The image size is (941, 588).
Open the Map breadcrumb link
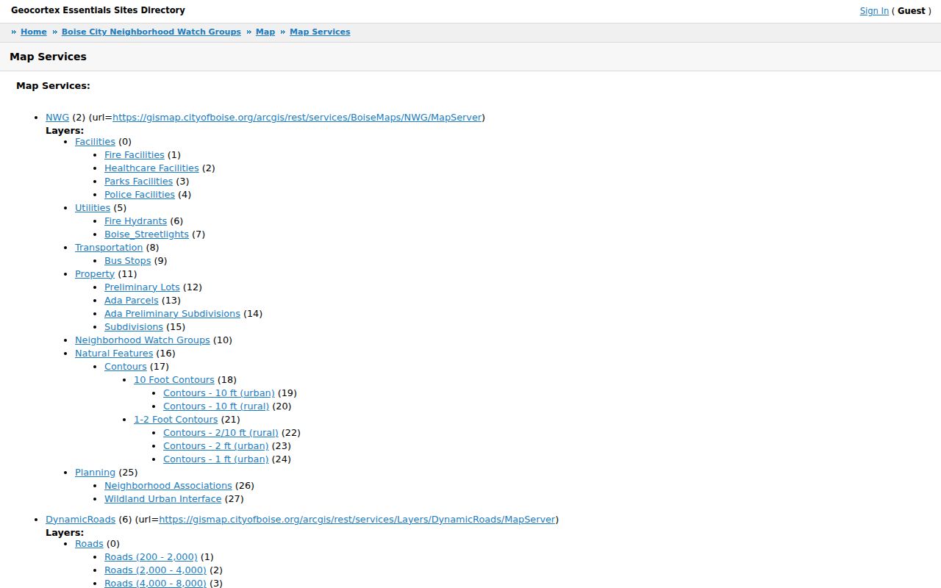tap(265, 32)
